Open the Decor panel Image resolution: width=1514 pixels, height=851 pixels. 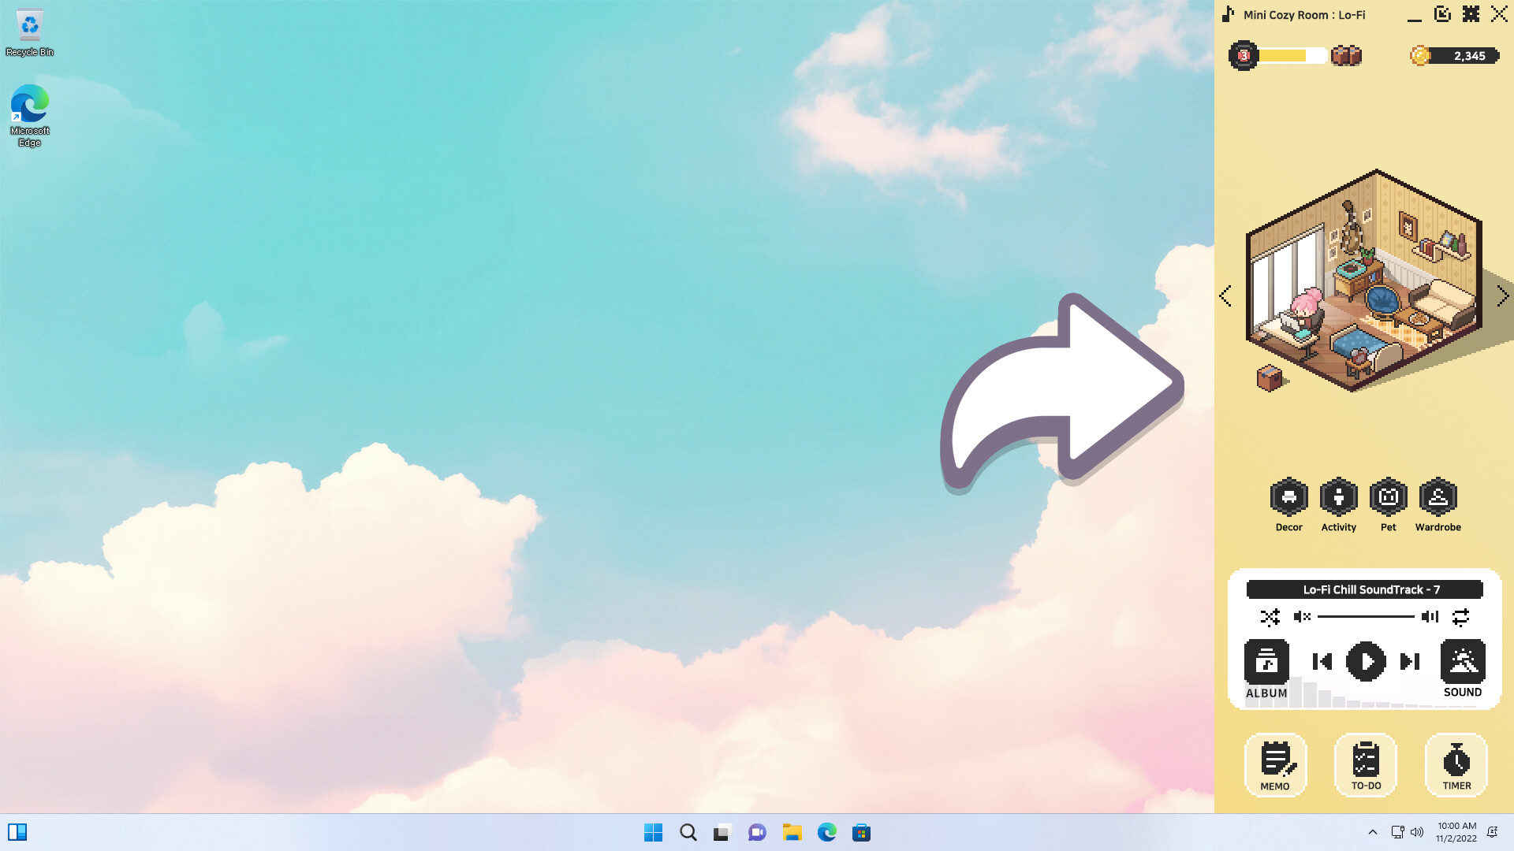[1288, 496]
